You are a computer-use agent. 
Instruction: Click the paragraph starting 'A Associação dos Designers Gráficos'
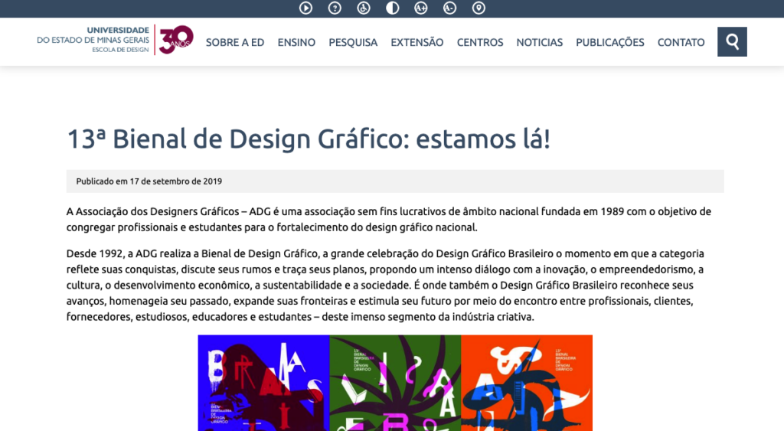point(389,220)
